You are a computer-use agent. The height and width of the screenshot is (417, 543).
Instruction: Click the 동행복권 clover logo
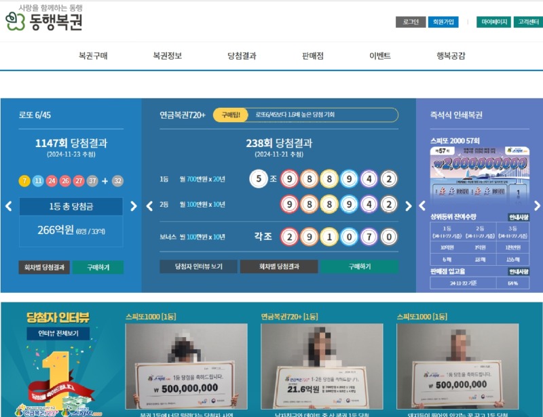click(44, 21)
